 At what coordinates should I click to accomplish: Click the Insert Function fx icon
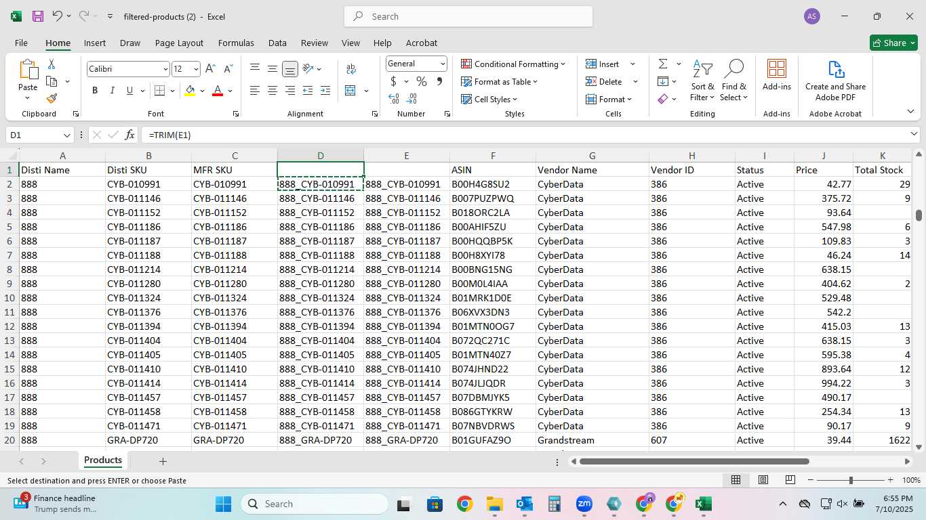[129, 135]
